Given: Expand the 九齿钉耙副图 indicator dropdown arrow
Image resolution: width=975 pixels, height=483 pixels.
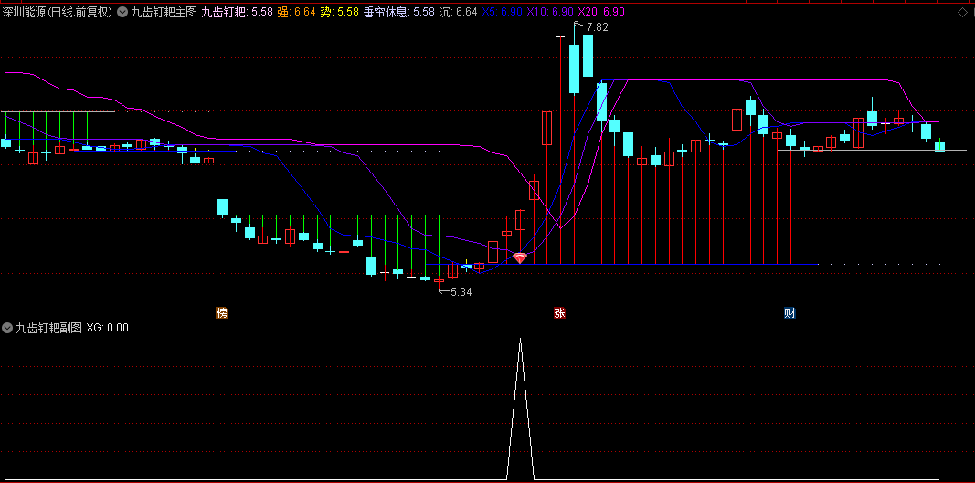Looking at the screenshot, I should tap(7, 327).
